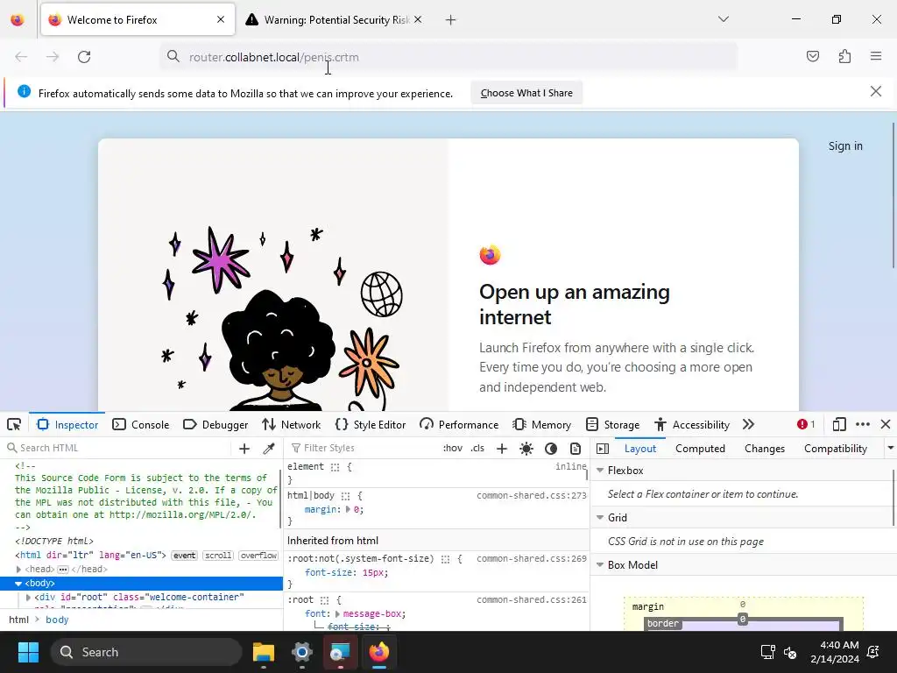This screenshot has height=673, width=897.
Task: Open the Performance panel
Action: [459, 425]
